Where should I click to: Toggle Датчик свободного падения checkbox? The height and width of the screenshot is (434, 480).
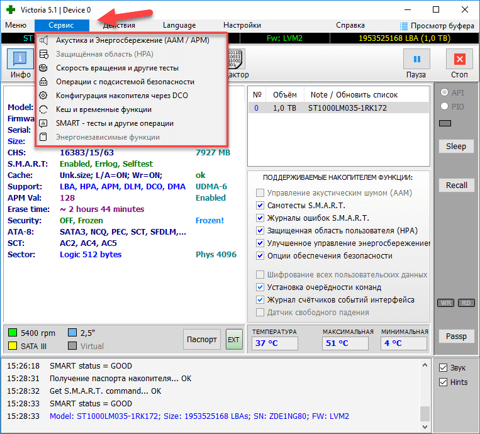(260, 312)
